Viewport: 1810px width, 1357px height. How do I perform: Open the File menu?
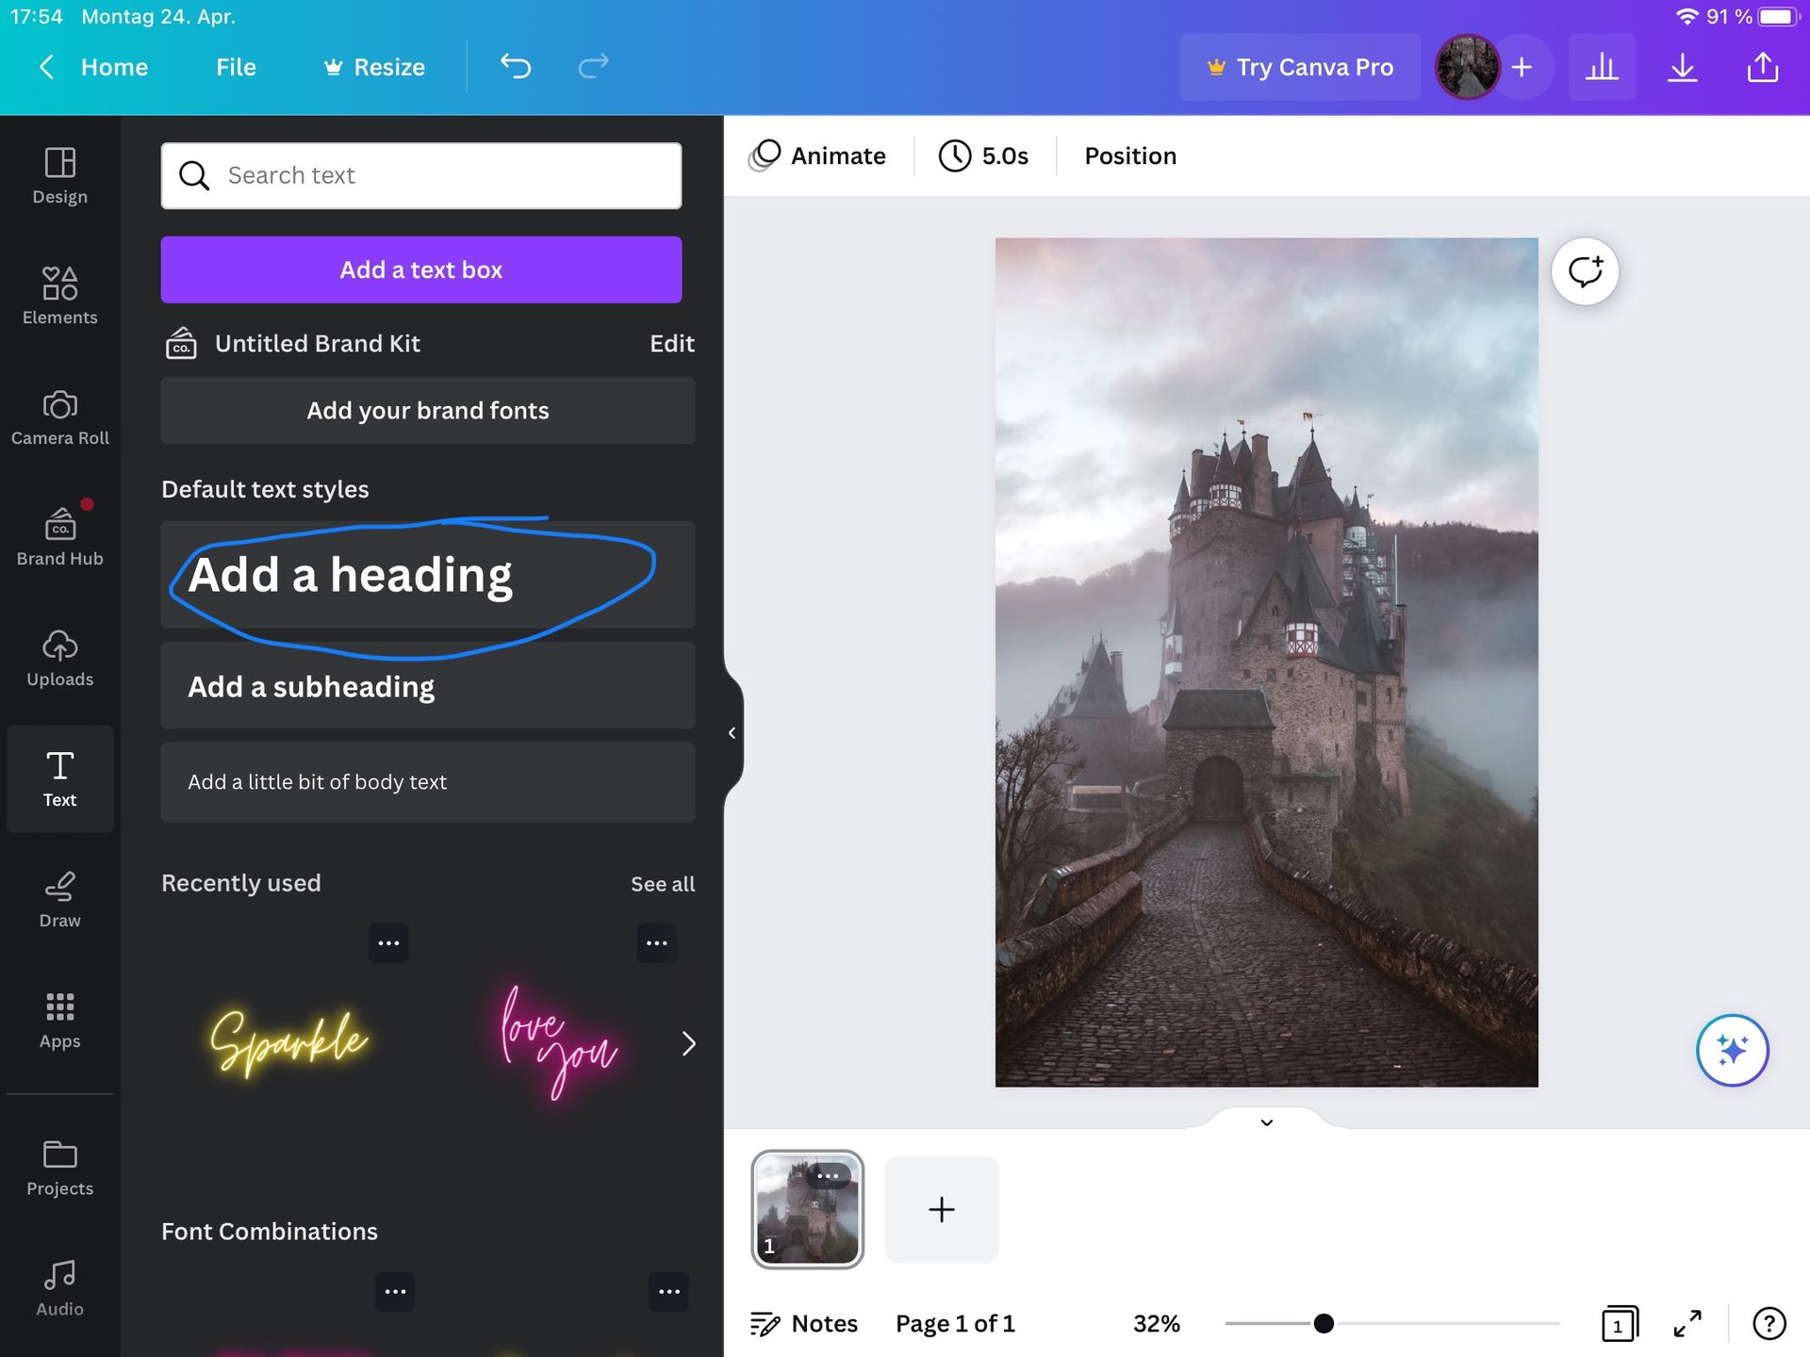(x=236, y=67)
